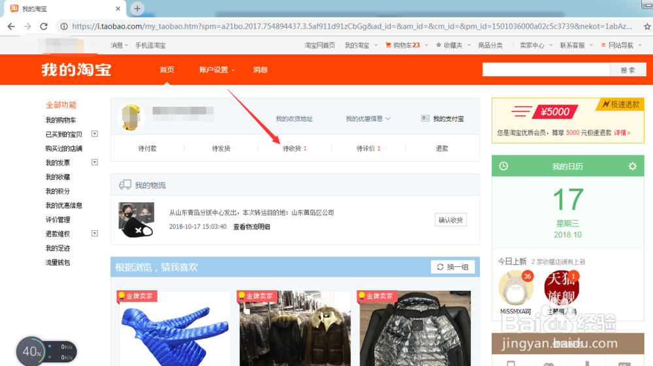Open 我的收货地址
This screenshot has width=653, height=366.
(294, 119)
